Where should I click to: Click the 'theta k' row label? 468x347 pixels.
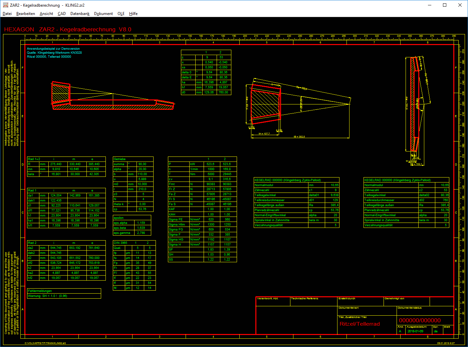[x=119, y=204]
